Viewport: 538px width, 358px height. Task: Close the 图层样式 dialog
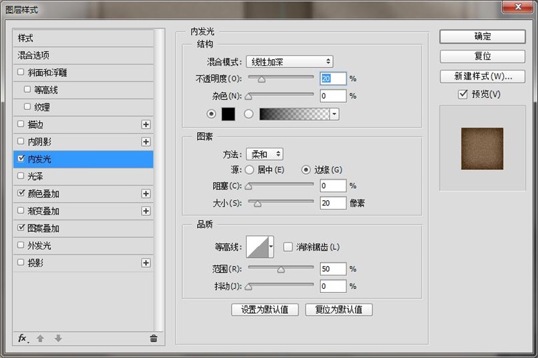[518, 7]
